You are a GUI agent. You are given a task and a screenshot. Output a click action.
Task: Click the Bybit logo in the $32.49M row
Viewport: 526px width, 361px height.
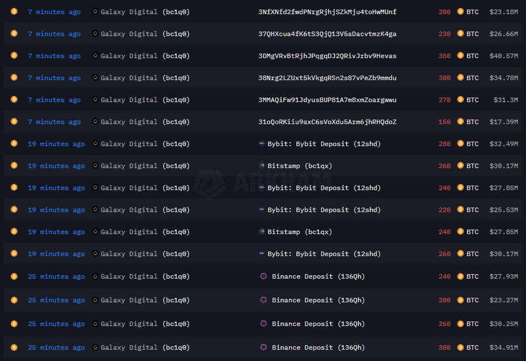(x=262, y=143)
